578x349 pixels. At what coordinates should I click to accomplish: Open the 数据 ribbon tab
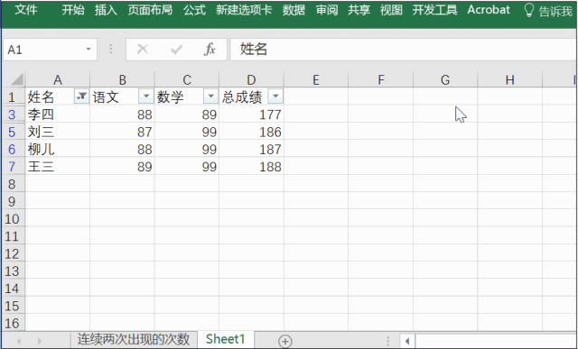point(294,10)
